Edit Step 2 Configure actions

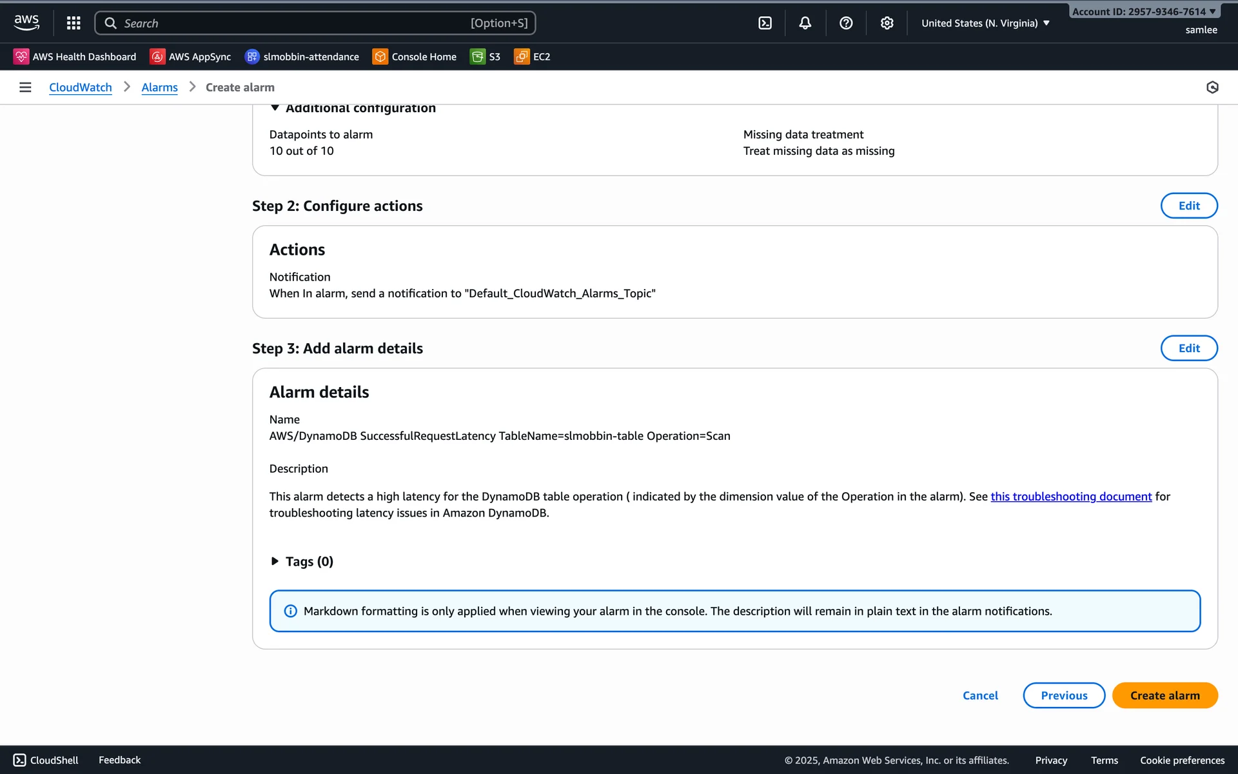1188,206
